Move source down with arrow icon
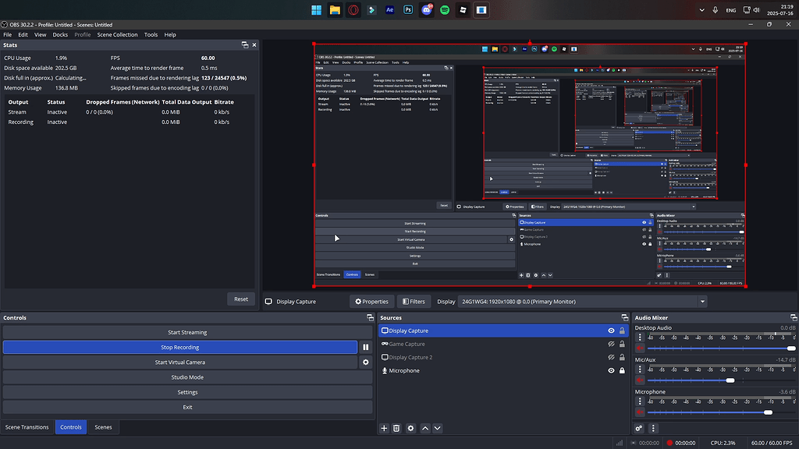Viewport: 799px width, 449px height. (x=437, y=428)
